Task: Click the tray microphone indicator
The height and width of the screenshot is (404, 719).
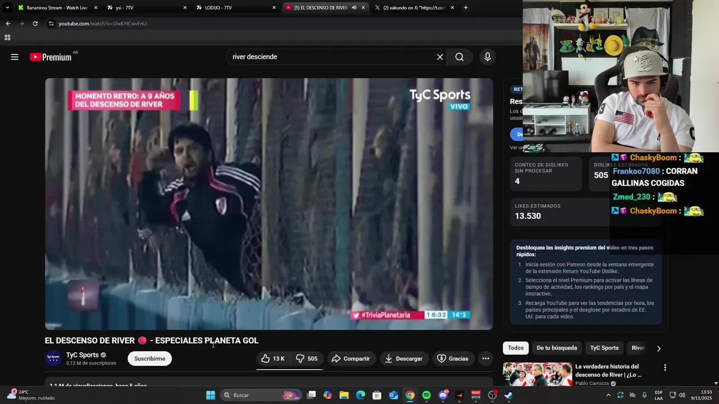Action: click(644, 395)
